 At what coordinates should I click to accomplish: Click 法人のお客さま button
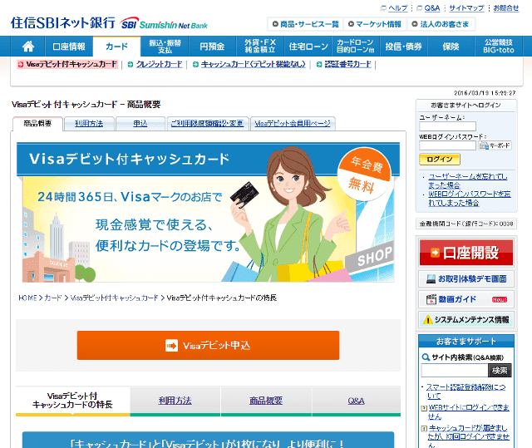tap(441, 24)
